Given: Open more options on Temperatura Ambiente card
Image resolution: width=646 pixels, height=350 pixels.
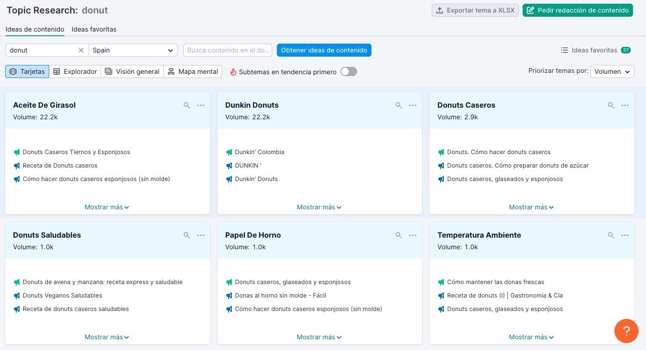Looking at the screenshot, I should 625,235.
